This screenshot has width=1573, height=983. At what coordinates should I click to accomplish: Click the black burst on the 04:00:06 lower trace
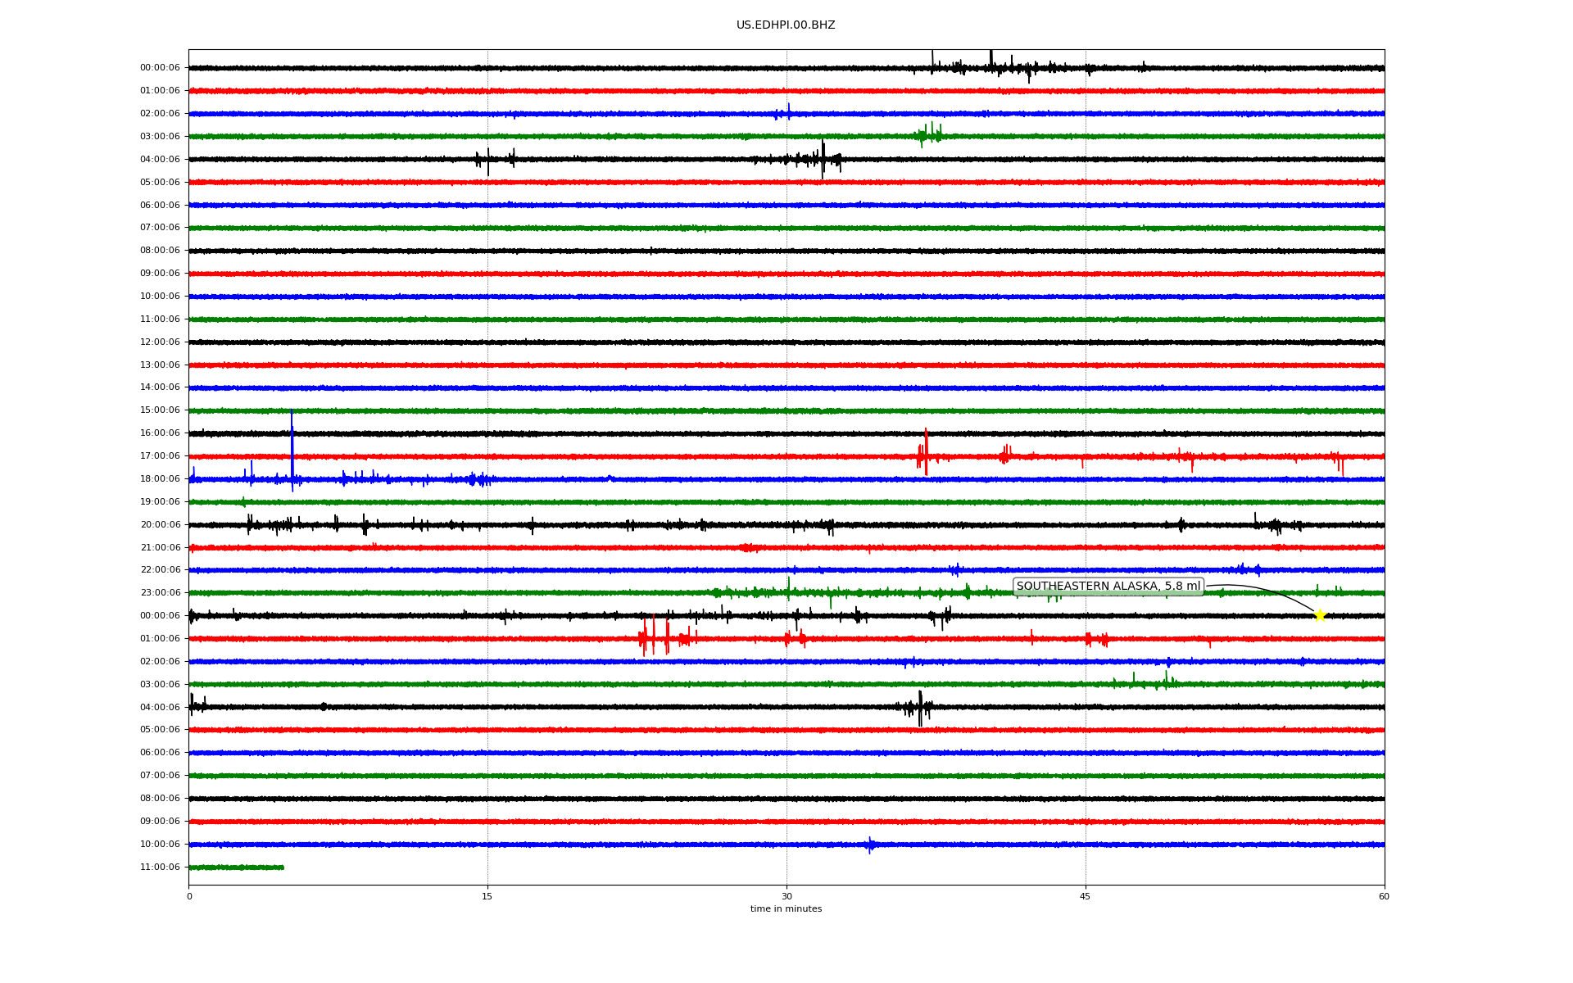coord(919,707)
